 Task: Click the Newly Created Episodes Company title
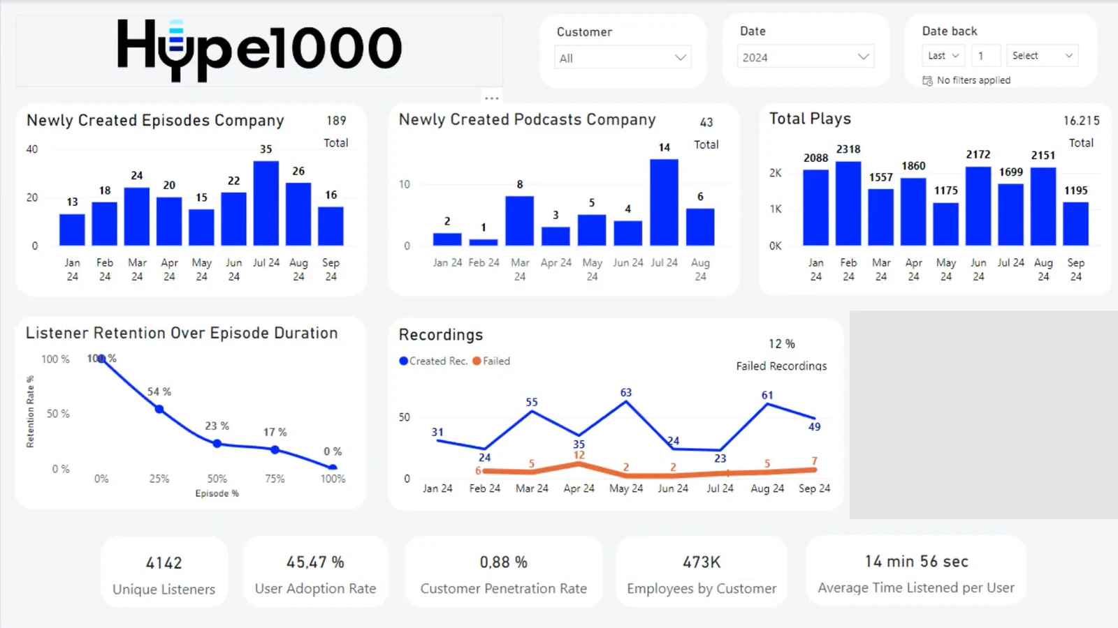(x=155, y=120)
